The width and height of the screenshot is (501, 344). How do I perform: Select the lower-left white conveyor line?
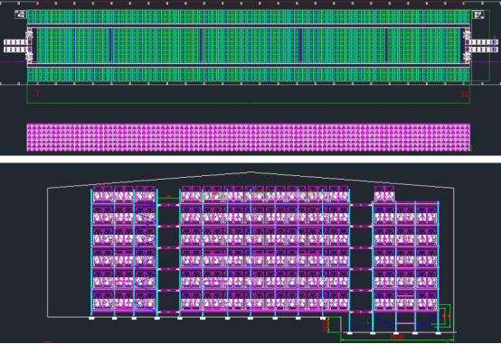point(16,50)
